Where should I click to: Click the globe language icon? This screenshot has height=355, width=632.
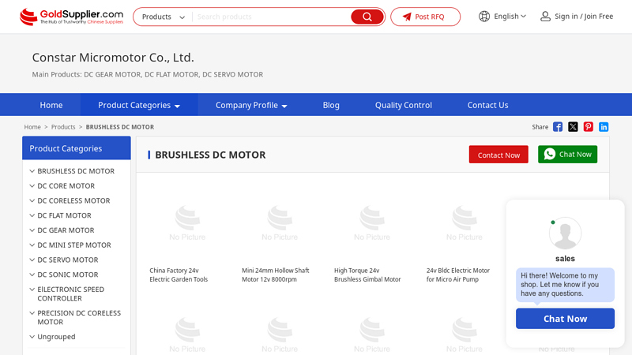(x=484, y=17)
